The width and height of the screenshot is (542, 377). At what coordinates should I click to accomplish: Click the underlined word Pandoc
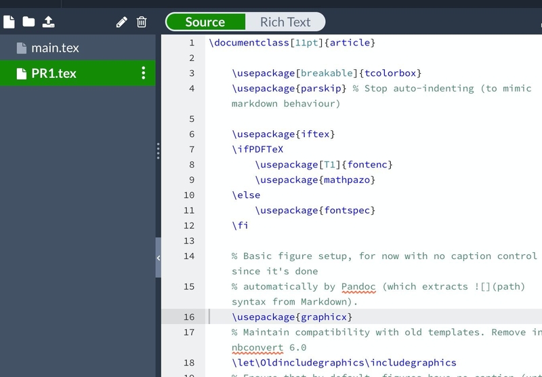358,287
